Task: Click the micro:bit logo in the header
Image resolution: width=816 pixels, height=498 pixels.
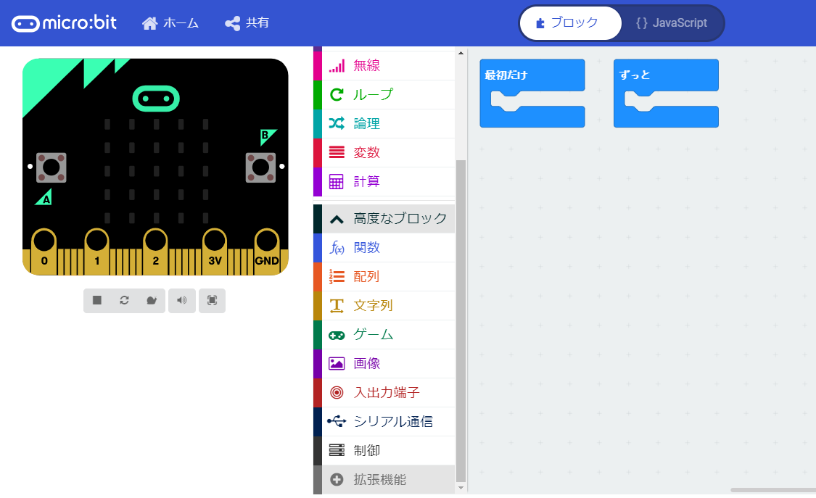Action: pyautogui.click(x=62, y=22)
